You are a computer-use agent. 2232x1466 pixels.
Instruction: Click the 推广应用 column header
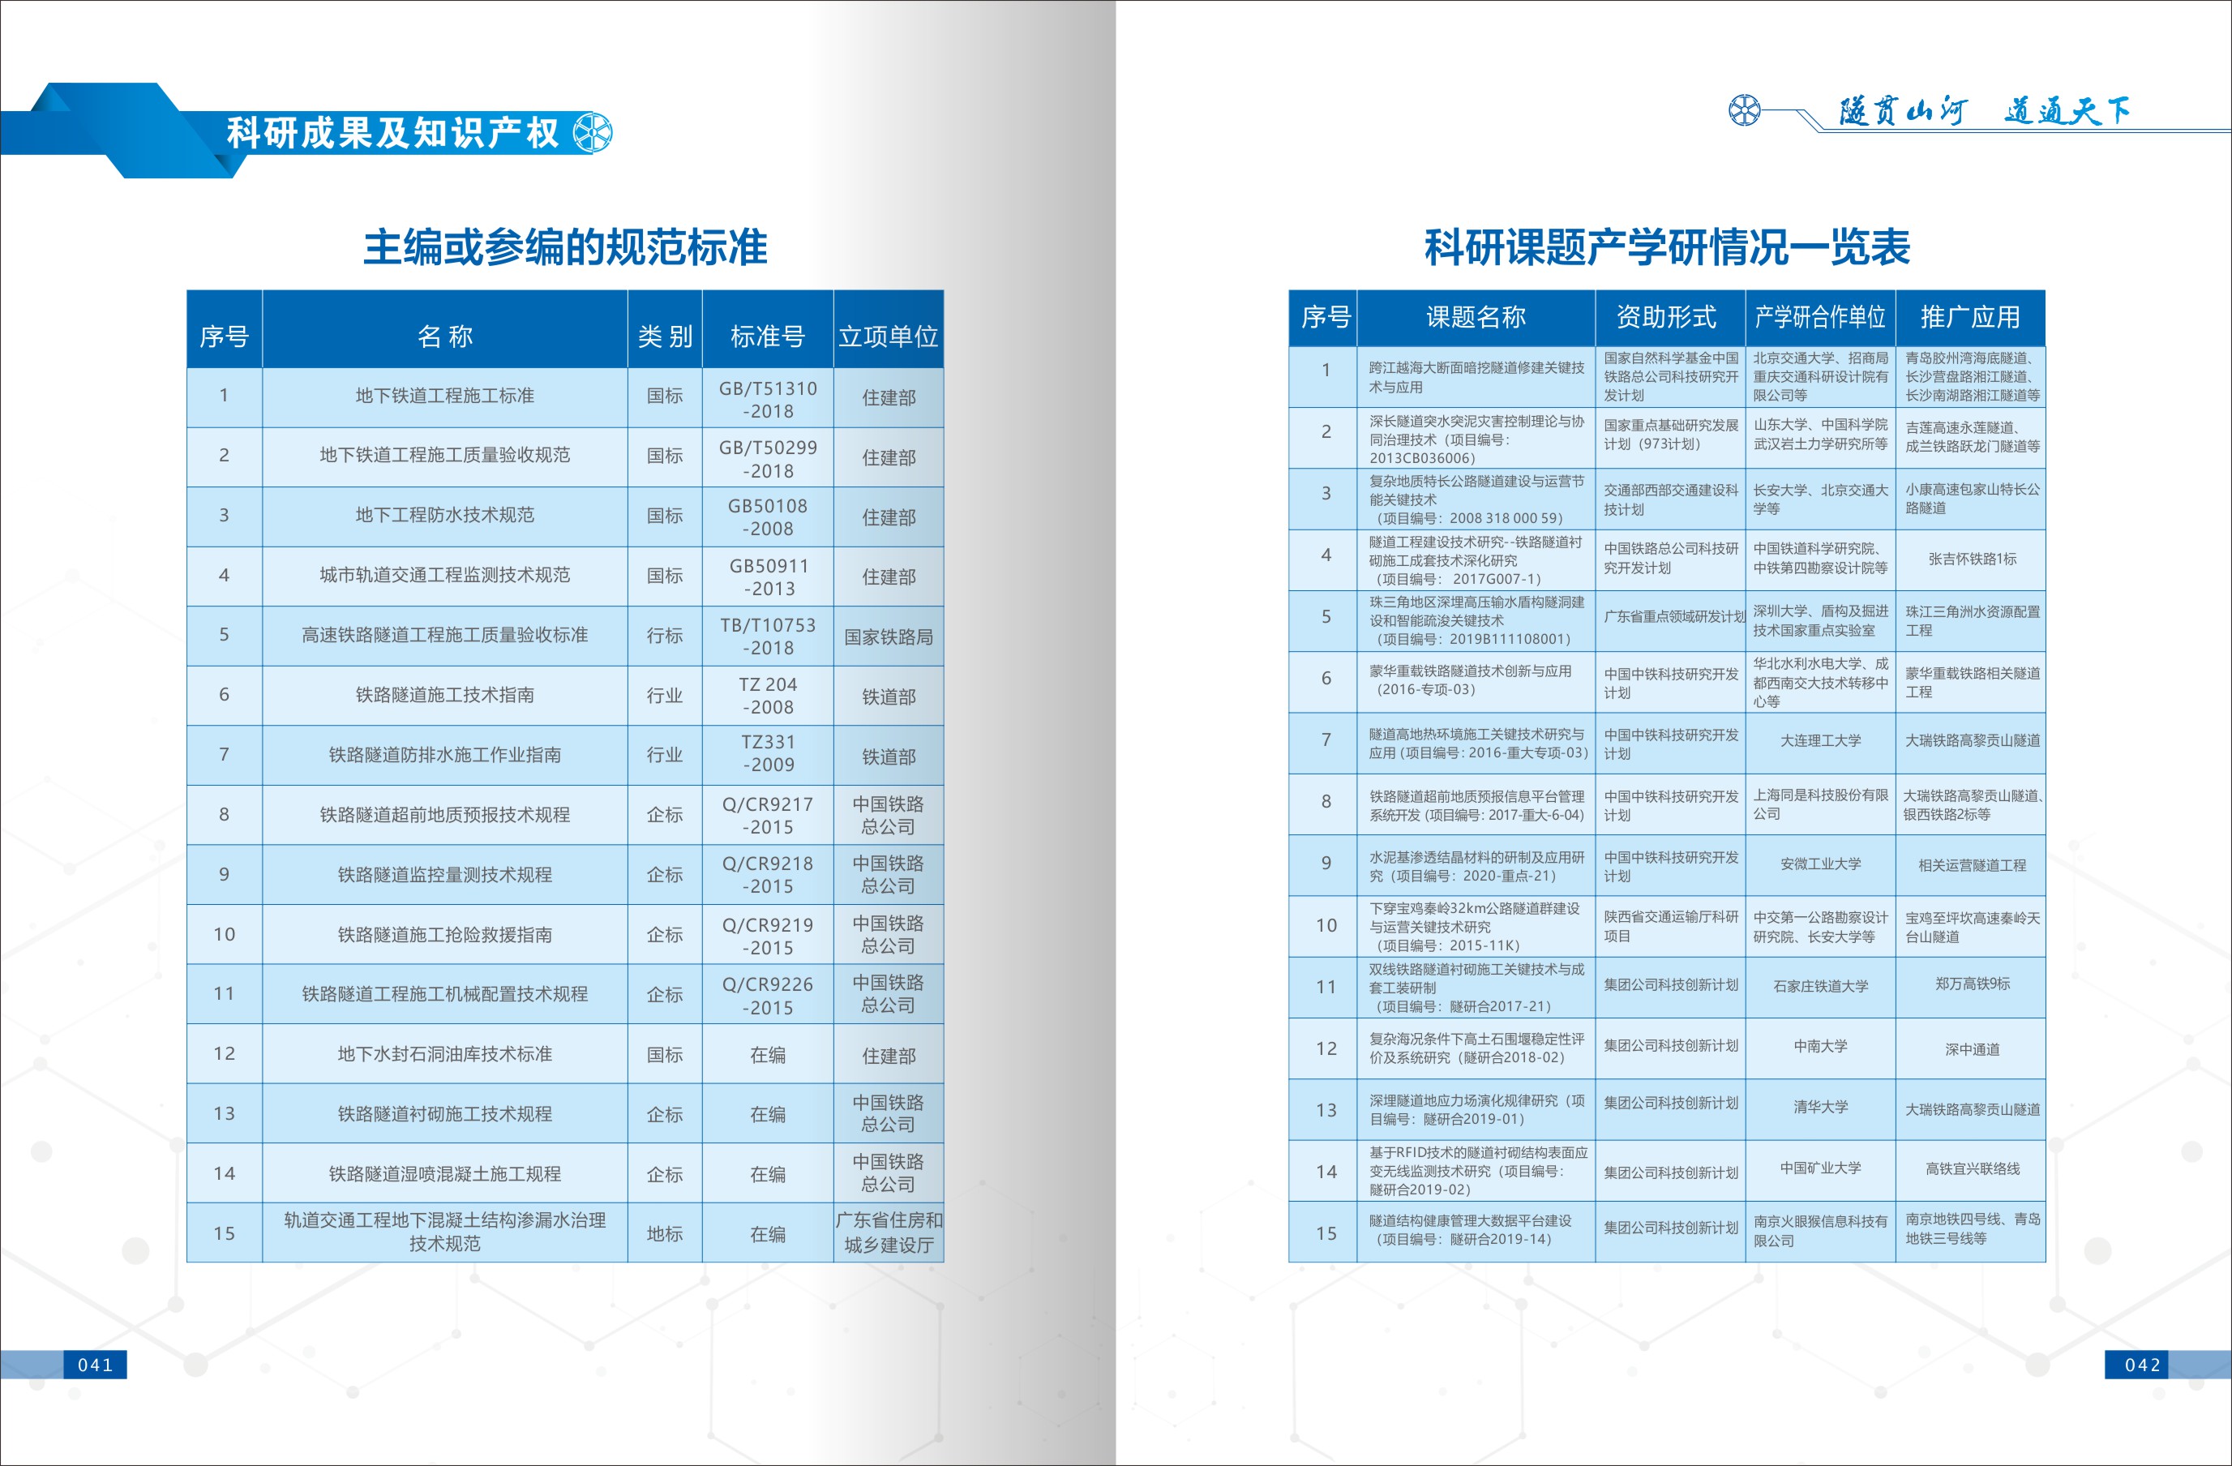[x=1969, y=317]
